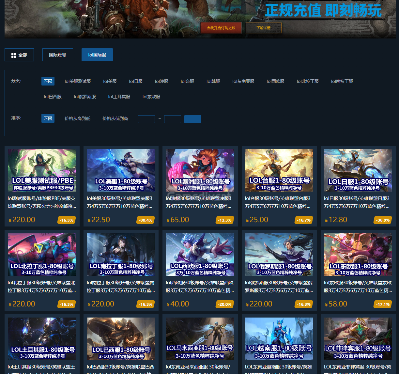Open the 了解详情 banner button

264,28
